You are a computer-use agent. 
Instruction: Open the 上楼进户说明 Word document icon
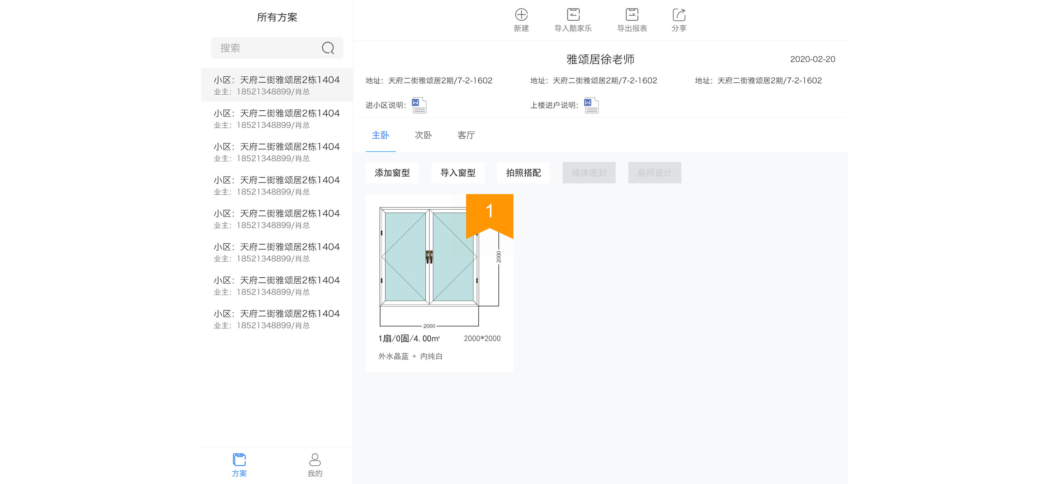(x=591, y=105)
